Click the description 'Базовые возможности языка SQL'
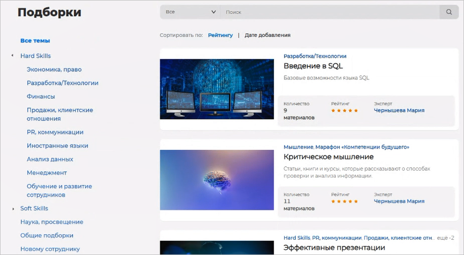 coord(327,78)
